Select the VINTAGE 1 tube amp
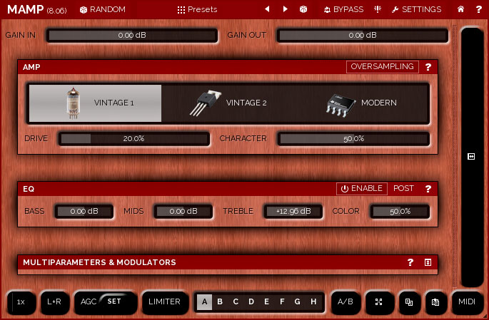This screenshot has width=489, height=320. click(x=96, y=103)
